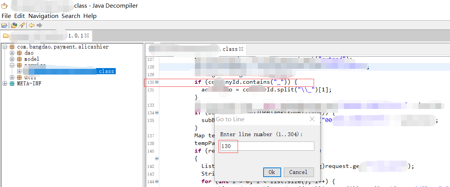The image size is (450, 187).
Task: Click the Java Decompiler coffee cup icon
Action: click(4, 5)
